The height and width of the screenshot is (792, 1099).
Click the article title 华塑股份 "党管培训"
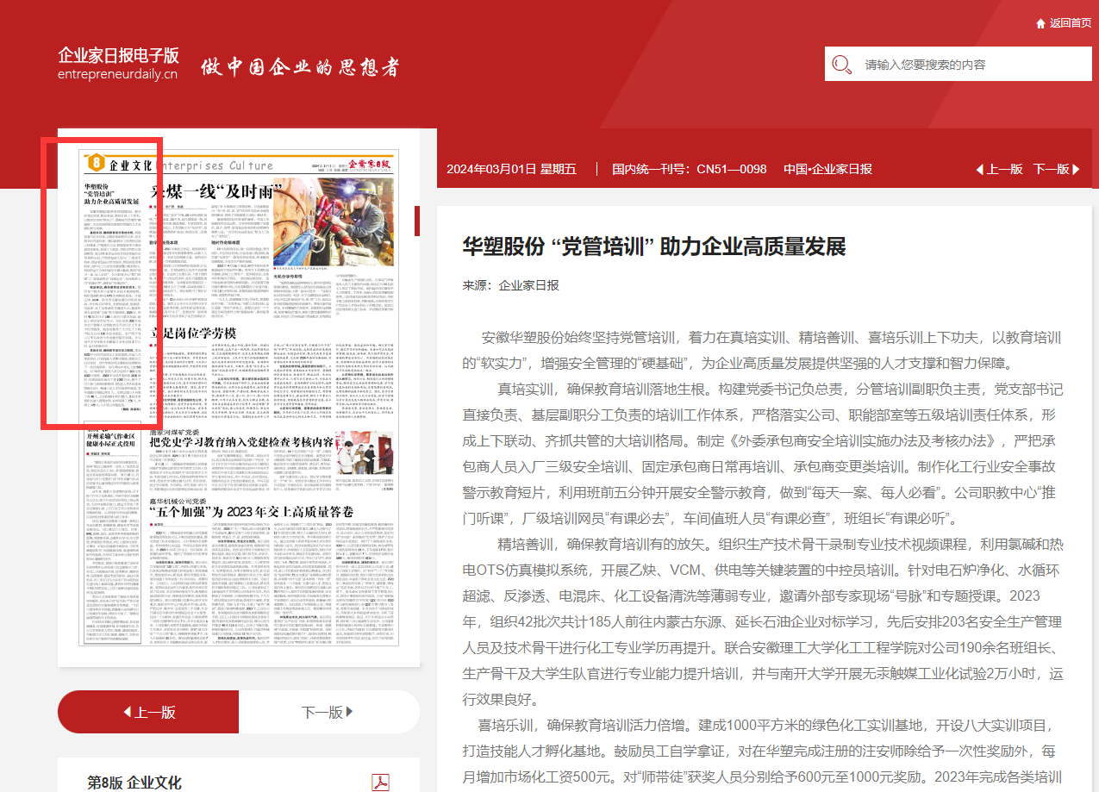tap(653, 246)
